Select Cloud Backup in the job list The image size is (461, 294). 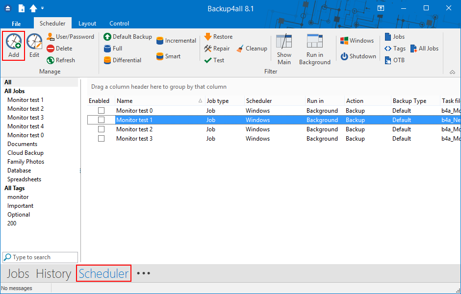(26, 153)
